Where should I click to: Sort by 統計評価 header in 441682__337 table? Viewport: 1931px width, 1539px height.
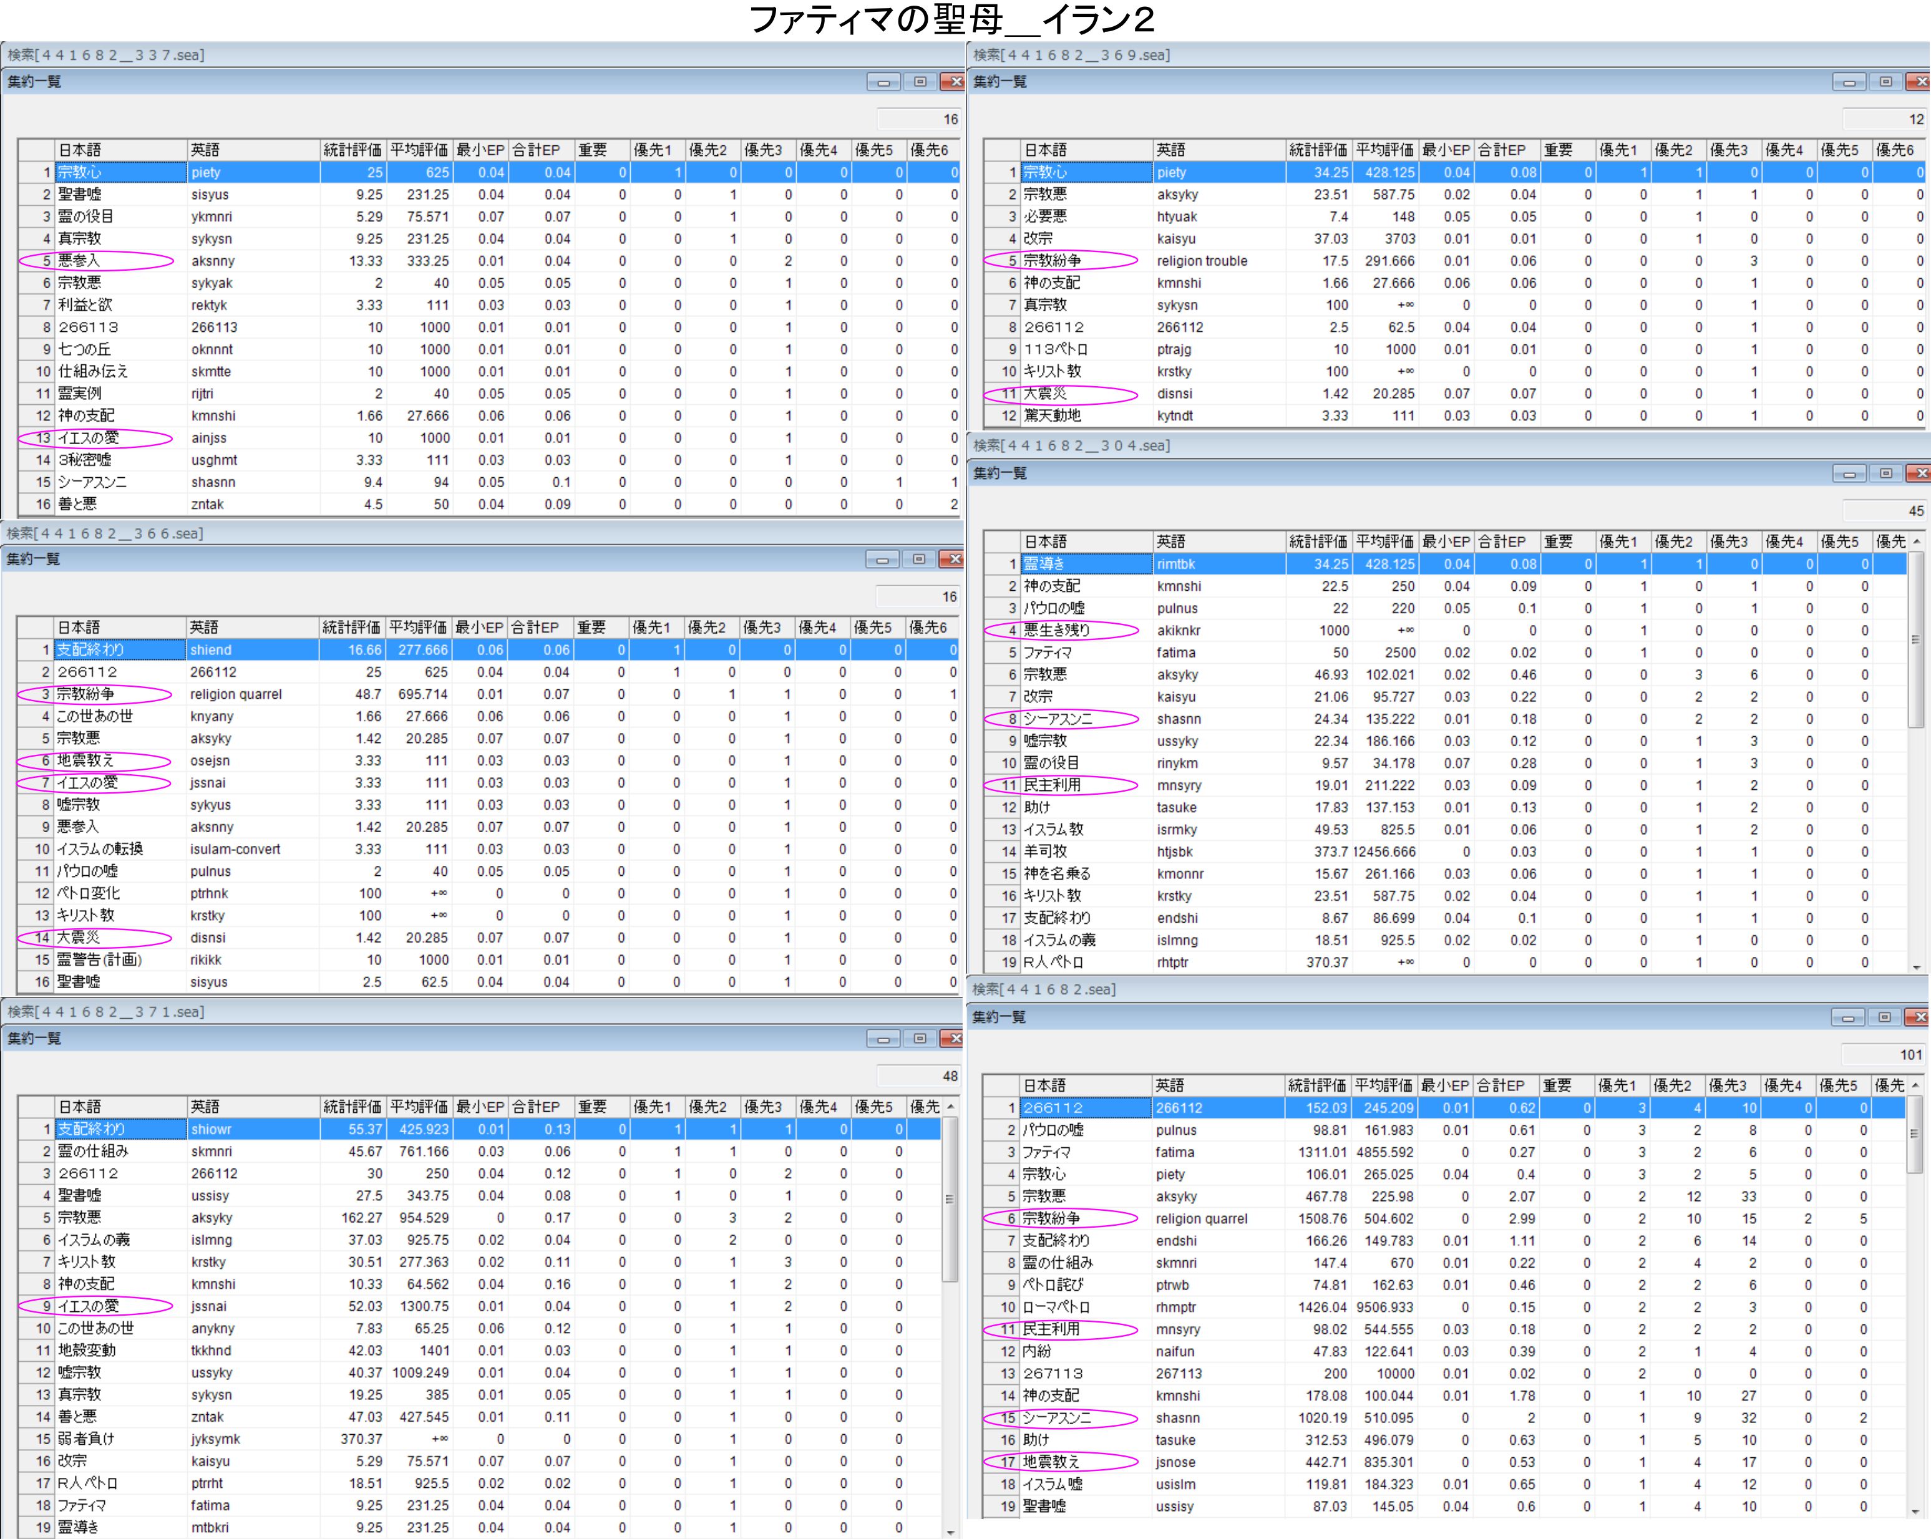click(x=352, y=150)
